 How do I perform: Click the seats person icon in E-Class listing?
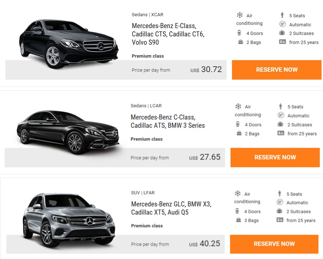[x=282, y=15]
